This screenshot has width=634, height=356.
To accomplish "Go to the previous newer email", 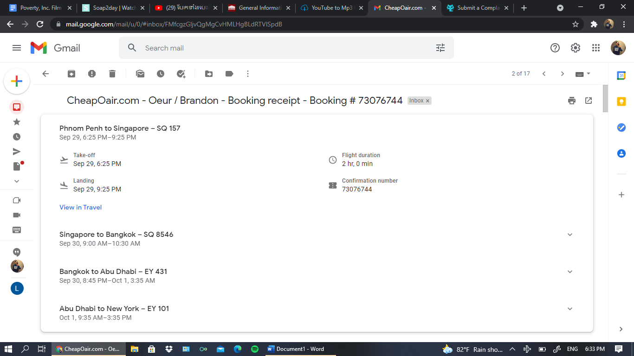I will (x=543, y=74).
